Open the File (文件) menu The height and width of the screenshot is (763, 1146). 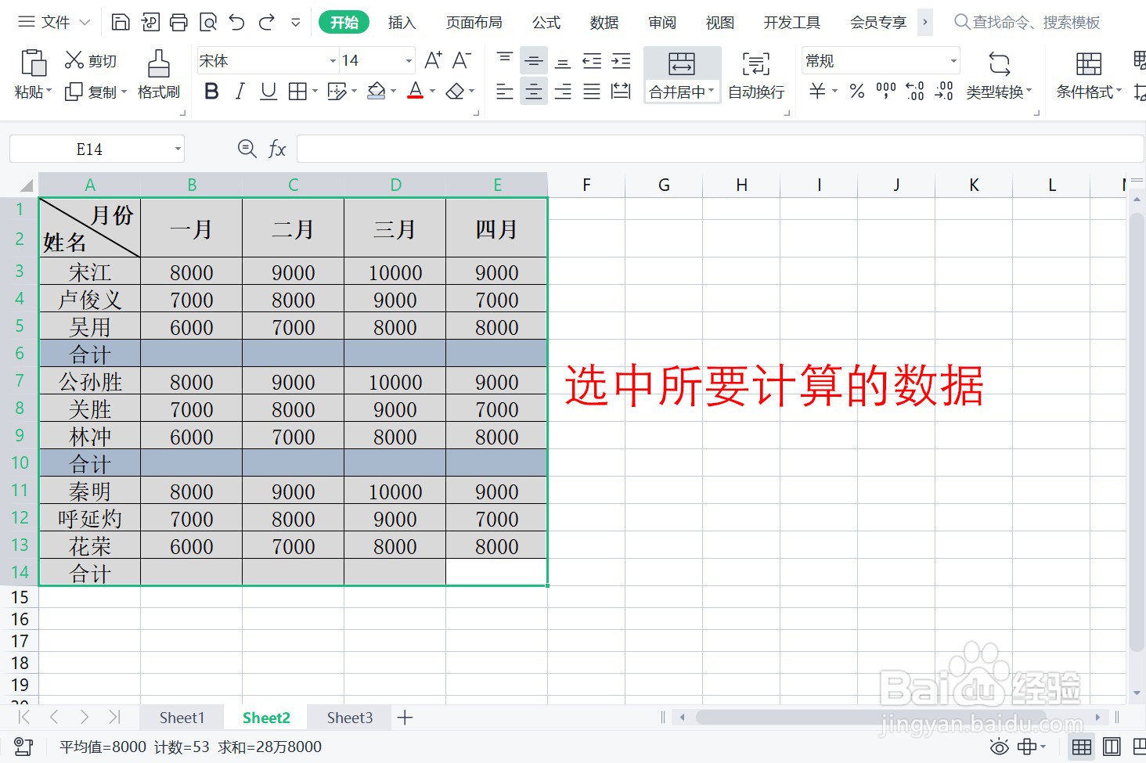coord(54,22)
